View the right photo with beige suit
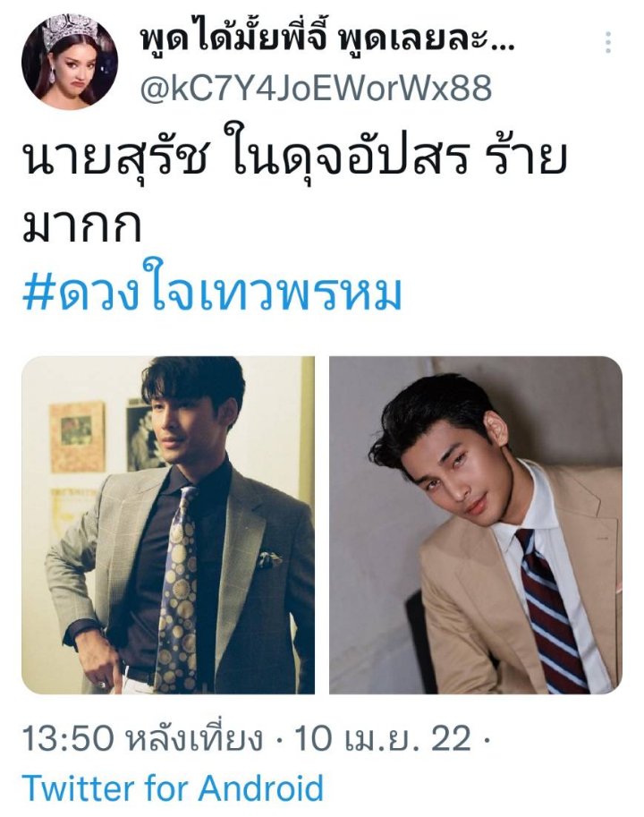The image size is (644, 817). click(476, 525)
